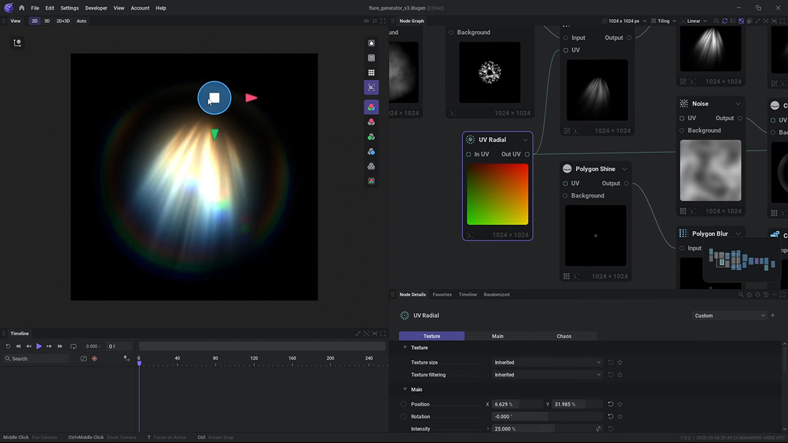The height and width of the screenshot is (443, 788).
Task: Click the red keyframe diamond icon in timeline
Action: [94, 358]
